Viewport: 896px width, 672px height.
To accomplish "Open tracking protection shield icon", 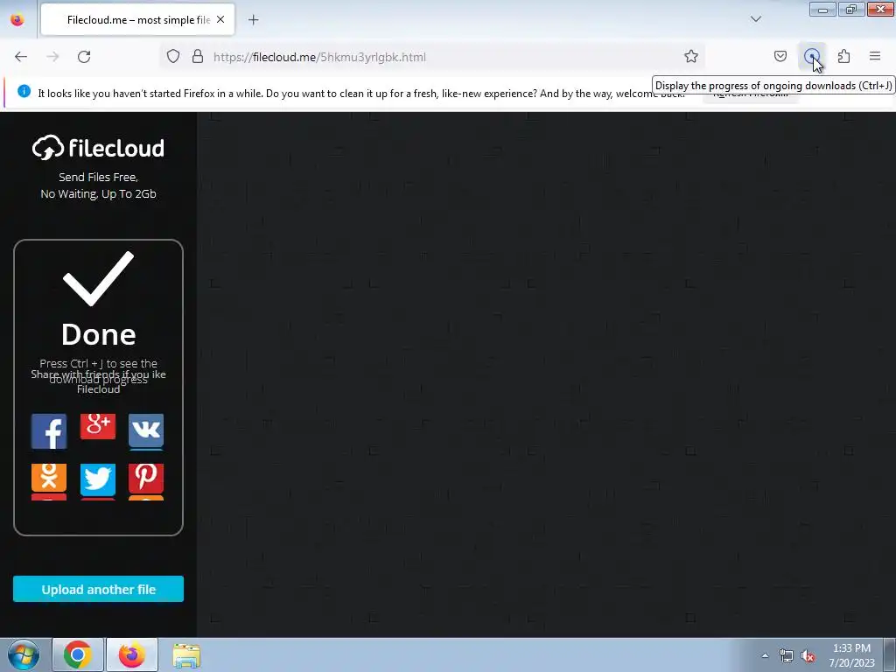I will 173,57.
